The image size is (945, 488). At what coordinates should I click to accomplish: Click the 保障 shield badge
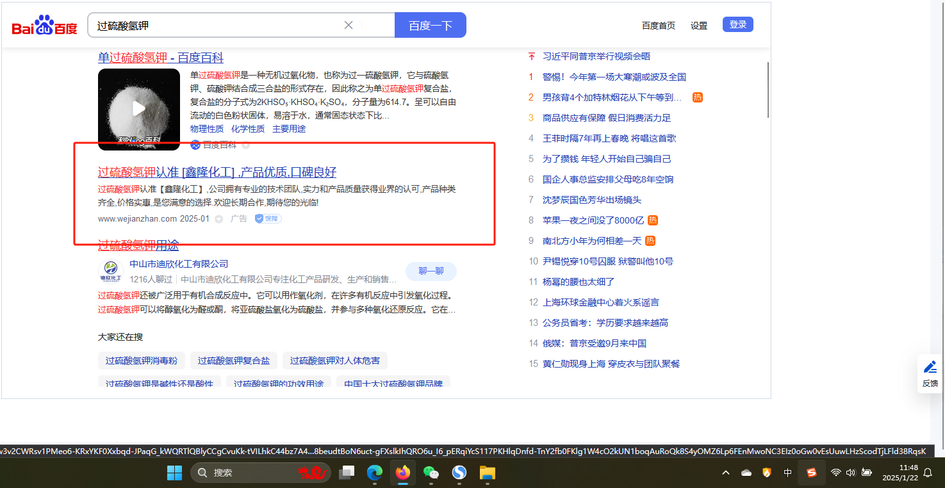coord(268,218)
